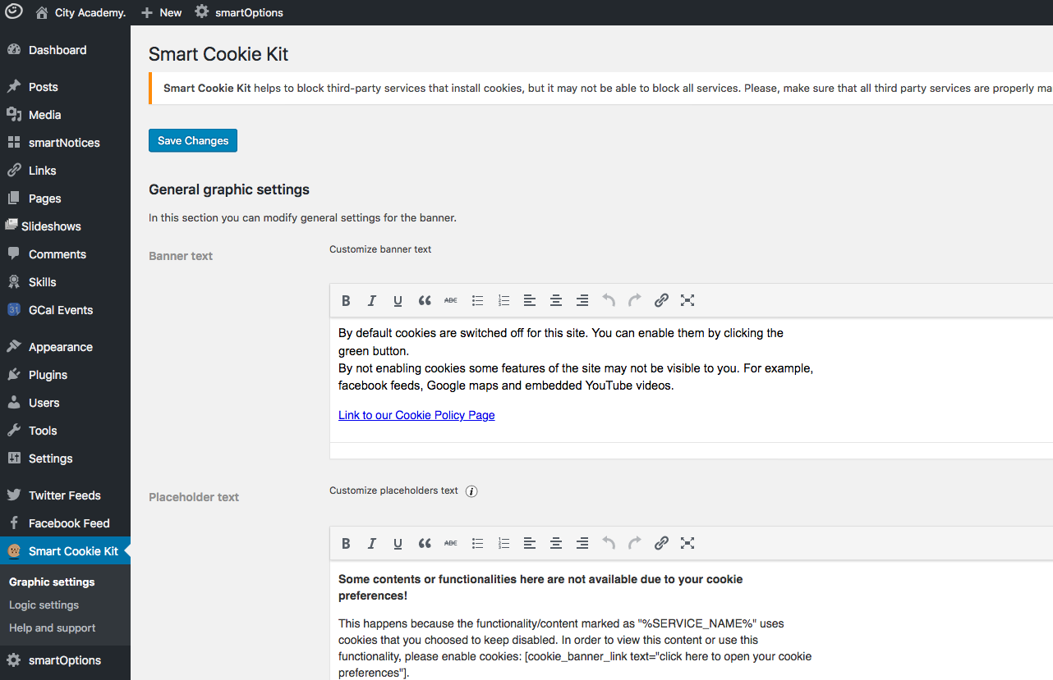
Task: Underline text in the placeholder text editor
Action: click(x=398, y=543)
